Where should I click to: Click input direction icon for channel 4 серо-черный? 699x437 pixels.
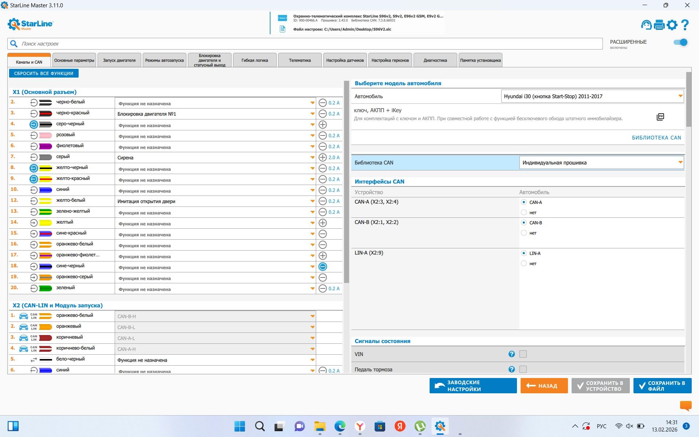point(33,125)
